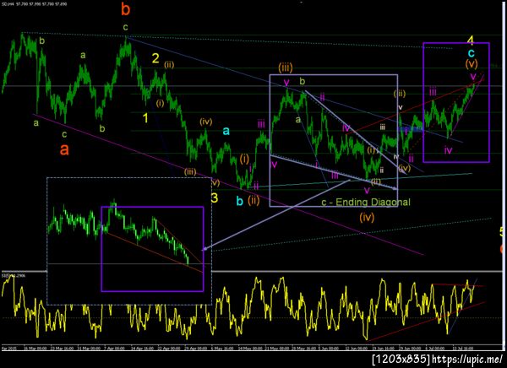Click the '7 Apr 08:00' time axis label
The image size is (507, 368).
[114, 349]
